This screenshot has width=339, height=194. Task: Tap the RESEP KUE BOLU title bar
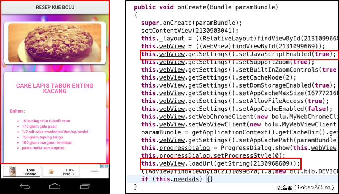tap(55, 7)
